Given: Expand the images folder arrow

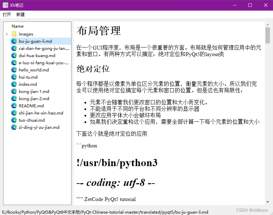Looking at the screenshot, I should [x=6, y=34].
